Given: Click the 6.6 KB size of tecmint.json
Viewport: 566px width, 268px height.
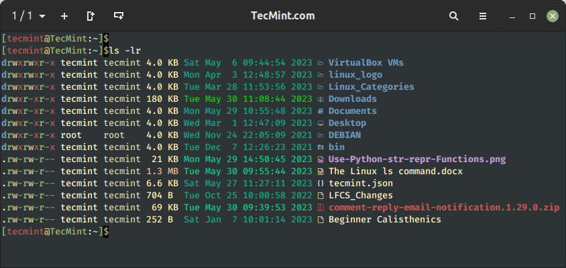Looking at the screenshot, I should (162, 183).
